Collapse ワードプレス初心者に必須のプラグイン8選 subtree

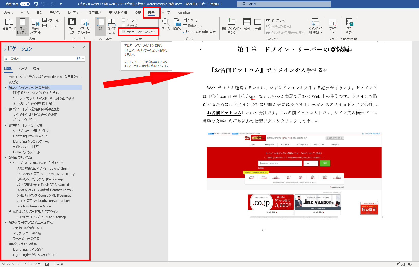(x=10, y=163)
